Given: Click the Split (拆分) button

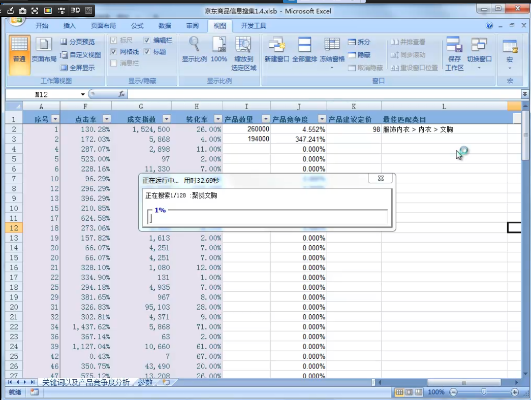Looking at the screenshot, I should pyautogui.click(x=359, y=42).
